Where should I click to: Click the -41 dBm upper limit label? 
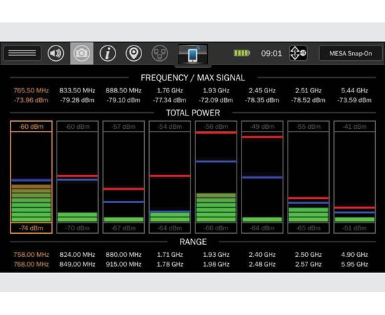355,127
